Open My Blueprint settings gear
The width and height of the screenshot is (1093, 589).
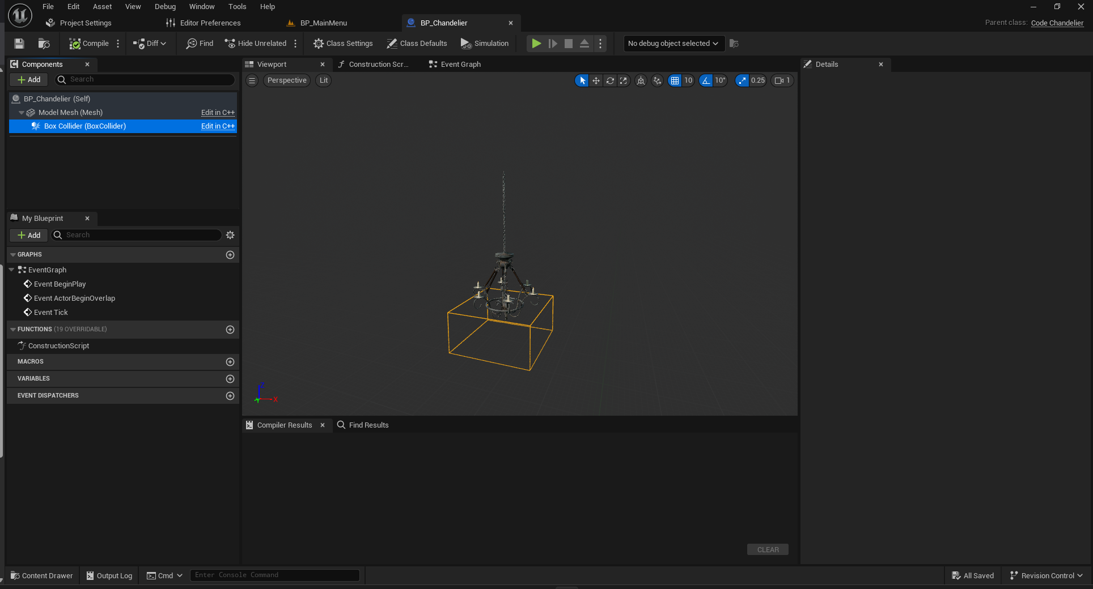pos(230,235)
